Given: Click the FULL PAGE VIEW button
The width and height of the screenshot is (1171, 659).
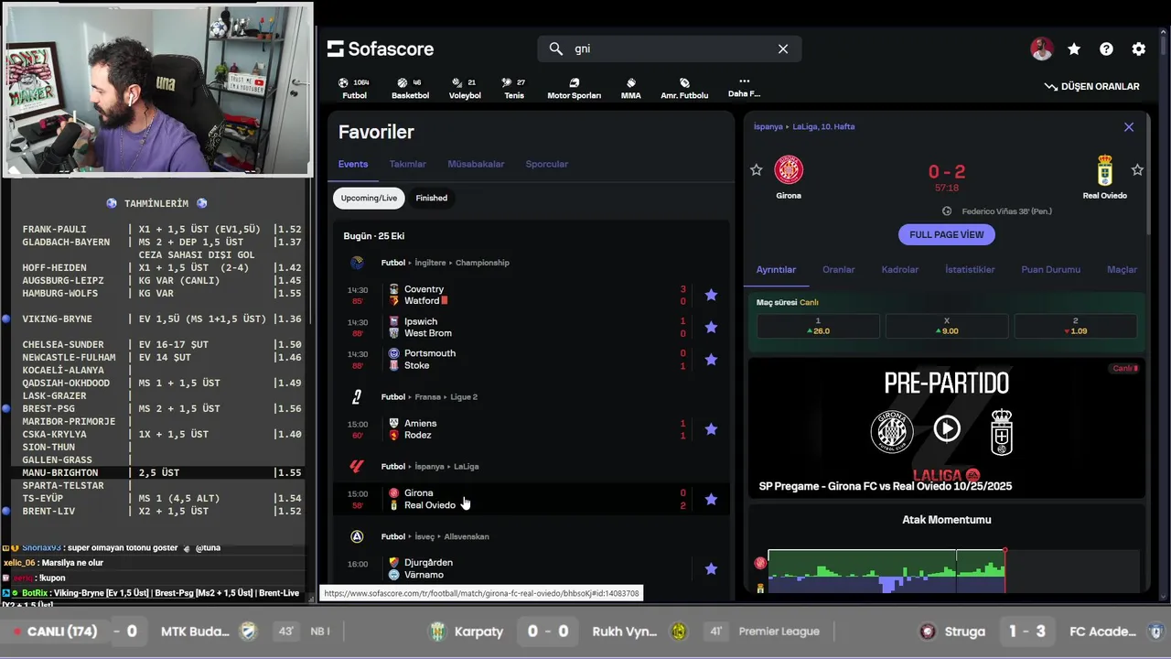Looking at the screenshot, I should tap(947, 234).
